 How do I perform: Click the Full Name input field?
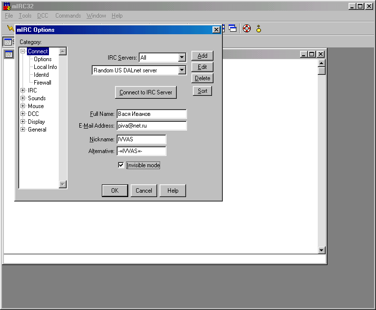pyautogui.click(x=152, y=114)
